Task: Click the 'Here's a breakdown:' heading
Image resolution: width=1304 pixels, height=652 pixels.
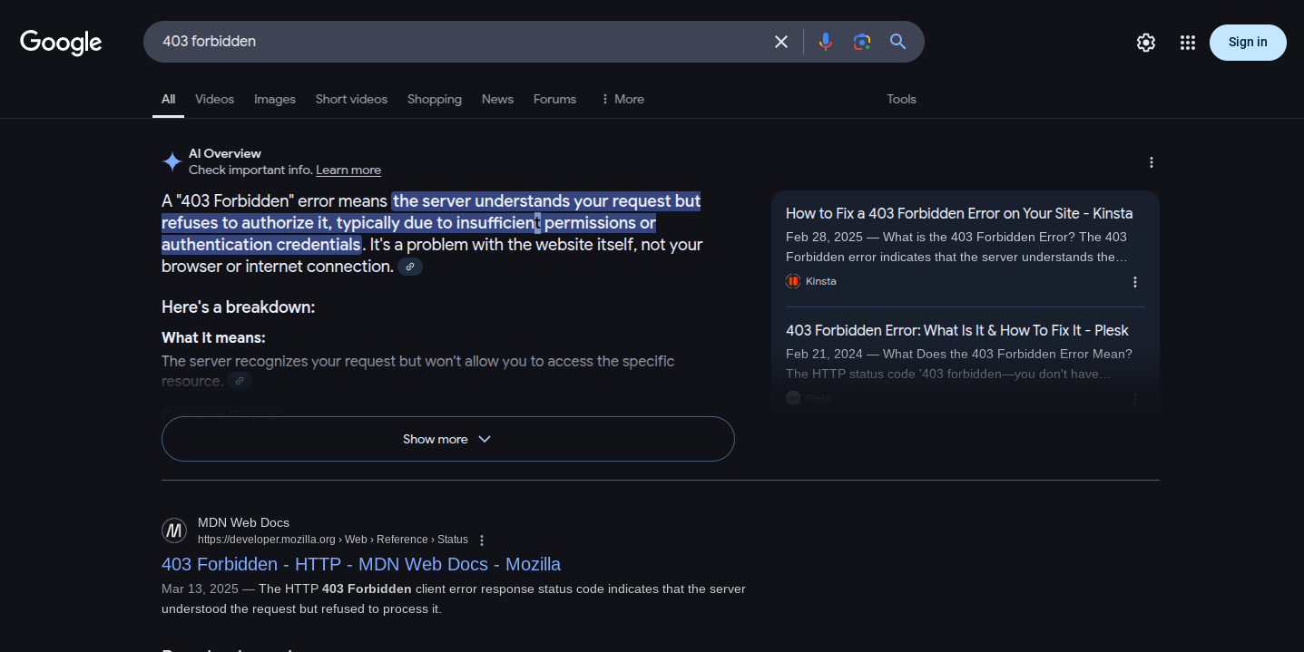Action: [x=239, y=307]
